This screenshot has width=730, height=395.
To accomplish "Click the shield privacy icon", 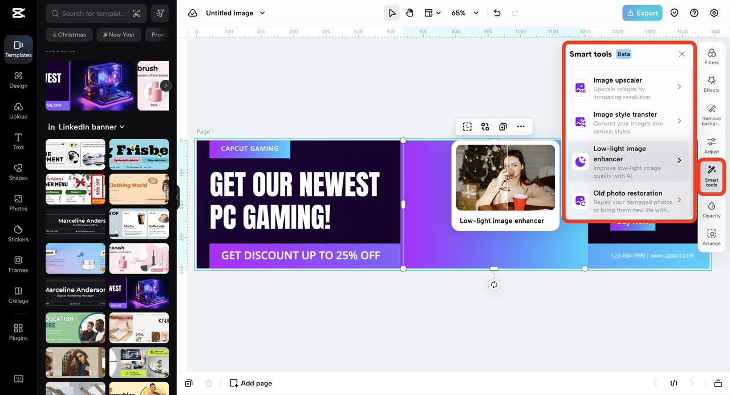I will 674,13.
